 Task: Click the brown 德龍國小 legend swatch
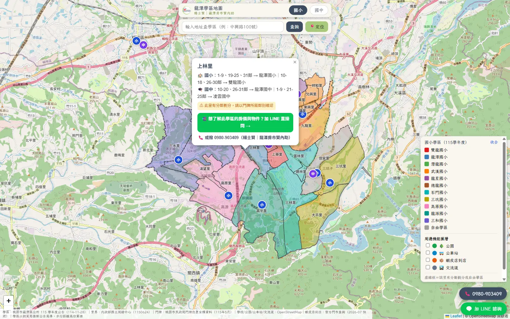coord(427,185)
